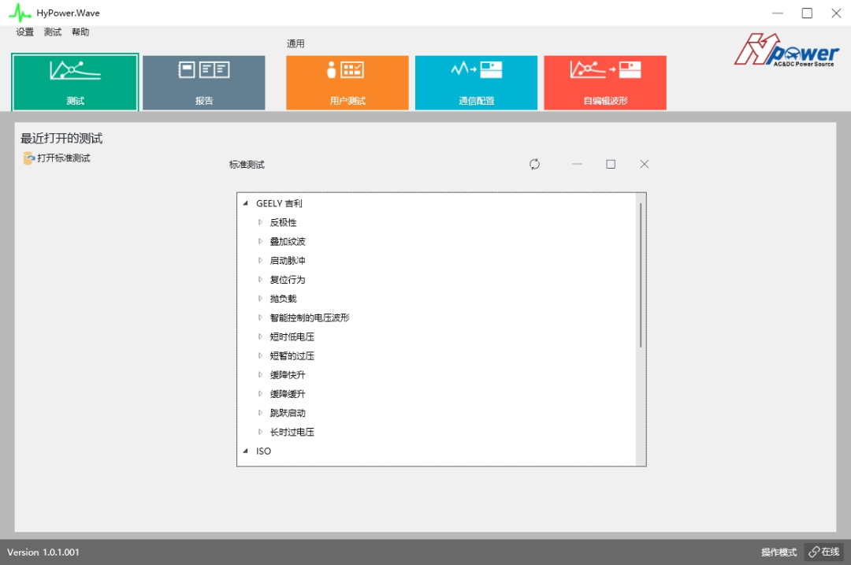Click the Hypower logo at top right
Image resolution: width=851 pixels, height=565 pixels.
(786, 50)
